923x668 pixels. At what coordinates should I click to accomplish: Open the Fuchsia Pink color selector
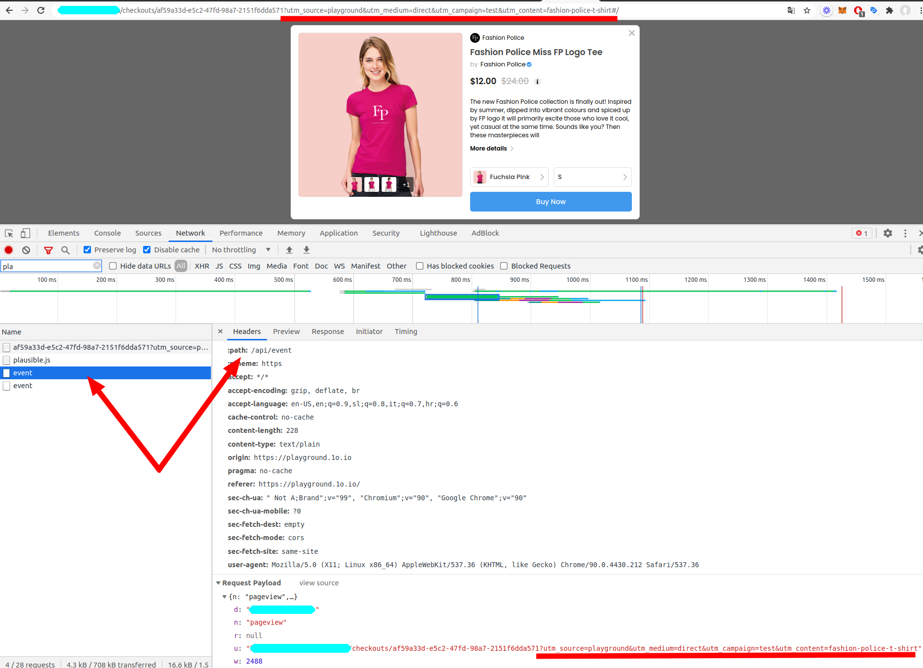tap(509, 177)
